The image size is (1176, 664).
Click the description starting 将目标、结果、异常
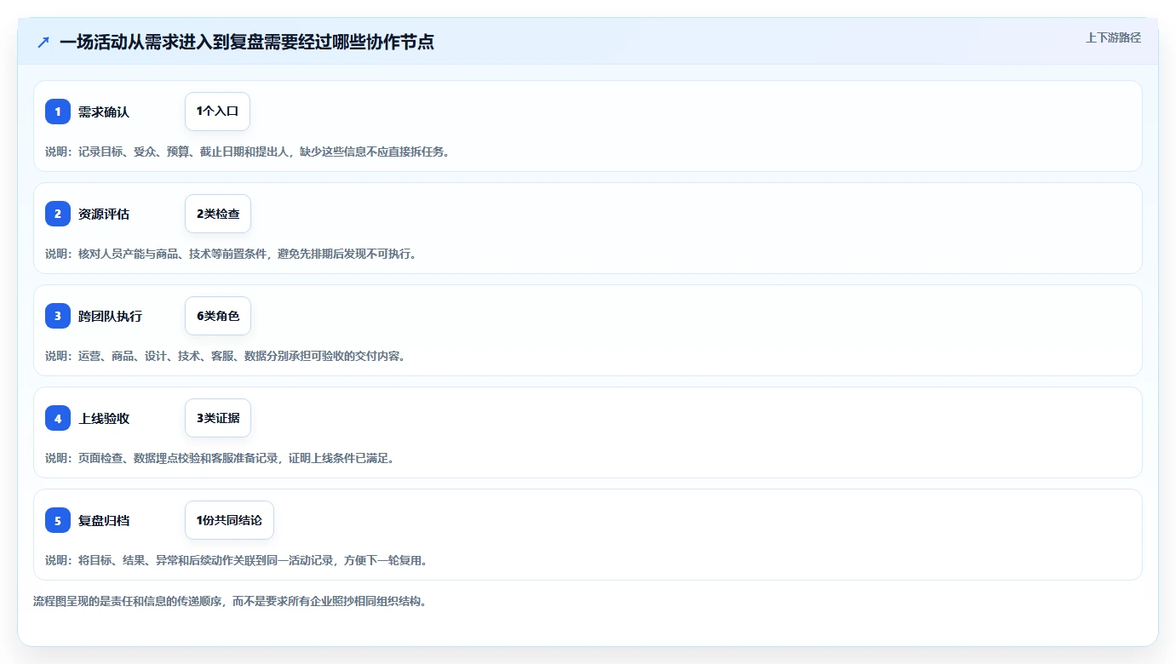pos(236,560)
